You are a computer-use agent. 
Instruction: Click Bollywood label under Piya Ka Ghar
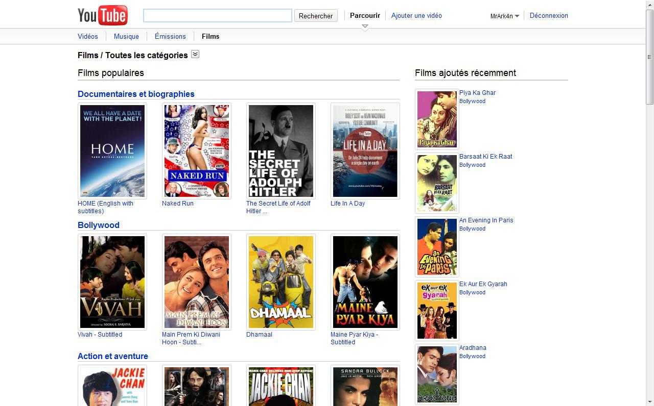tap(472, 101)
